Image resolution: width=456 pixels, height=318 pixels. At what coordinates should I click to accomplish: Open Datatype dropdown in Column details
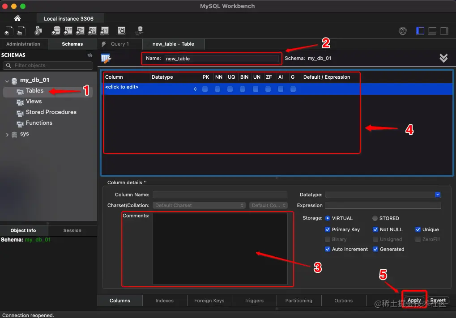tap(438, 195)
